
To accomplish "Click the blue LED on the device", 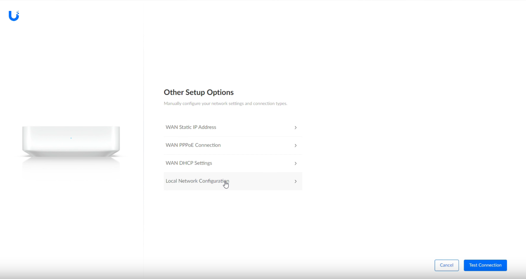I will click(x=71, y=138).
